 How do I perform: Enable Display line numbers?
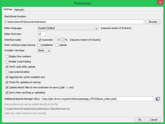click(7, 56)
